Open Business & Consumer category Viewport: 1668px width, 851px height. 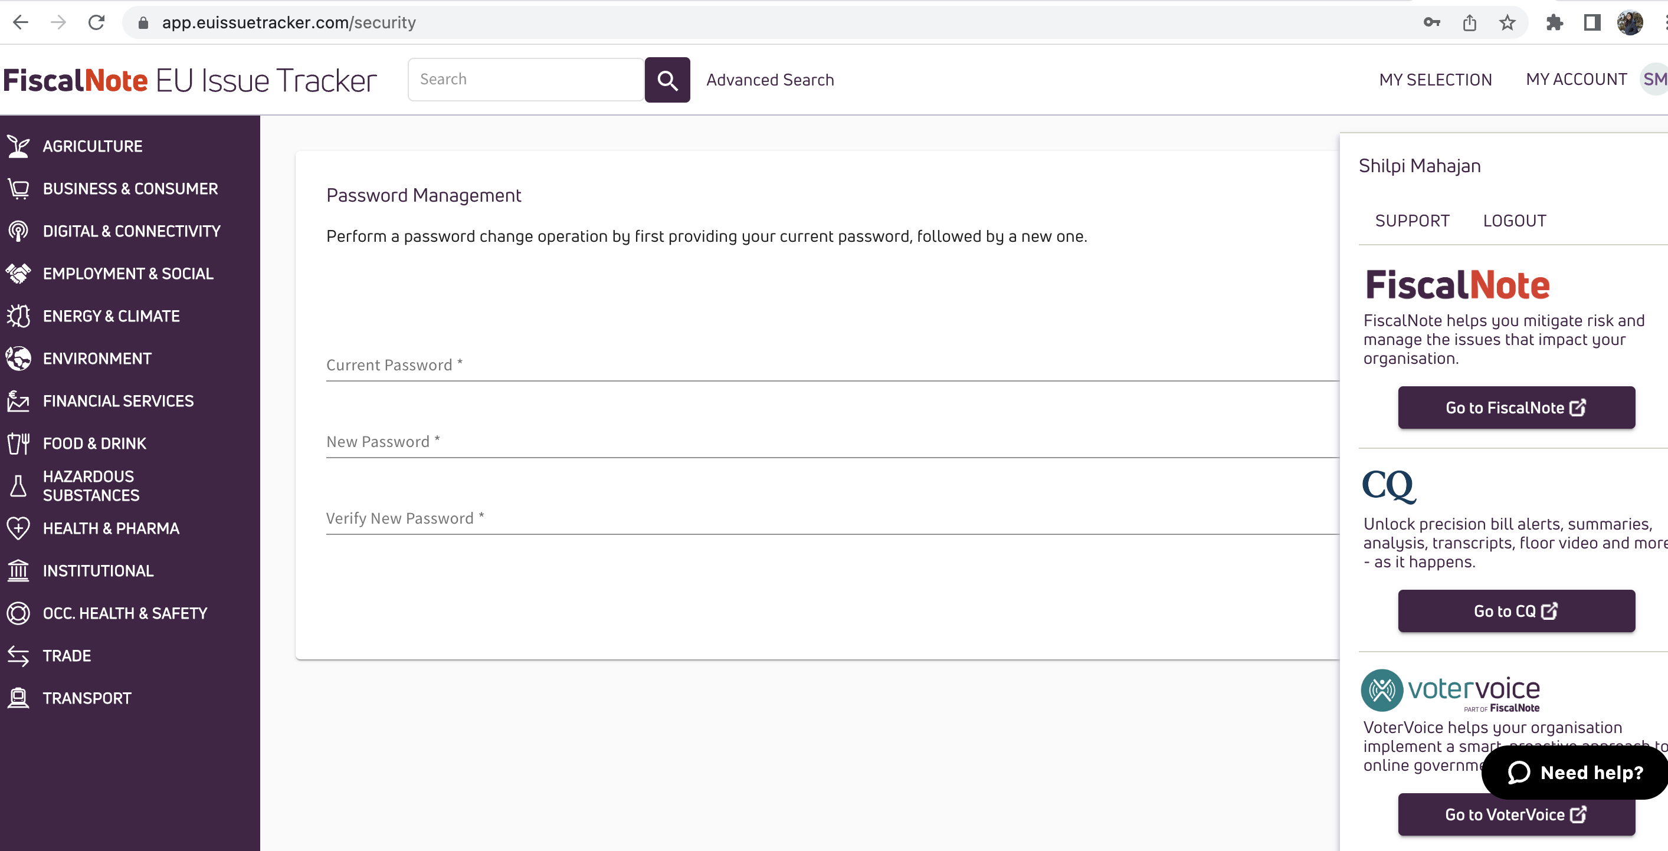pos(130,189)
